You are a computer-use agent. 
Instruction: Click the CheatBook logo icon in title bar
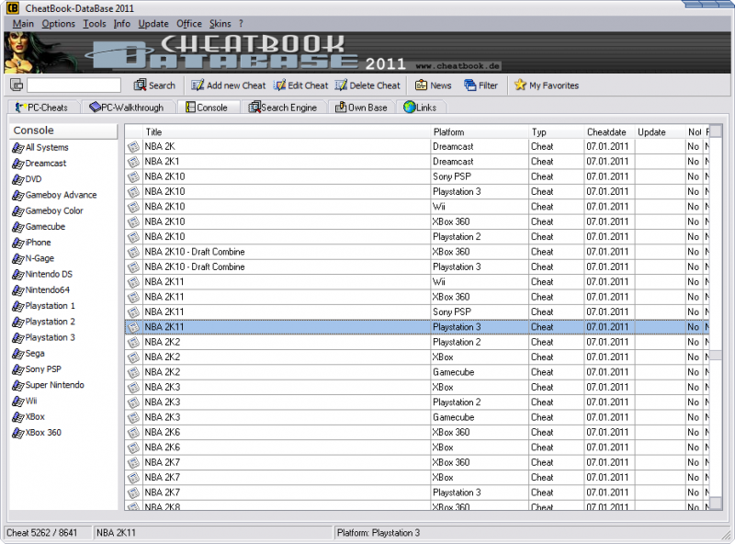pyautogui.click(x=13, y=8)
